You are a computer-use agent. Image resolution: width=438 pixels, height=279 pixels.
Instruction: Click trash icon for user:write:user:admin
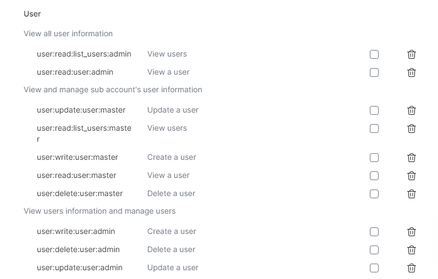pyautogui.click(x=411, y=232)
